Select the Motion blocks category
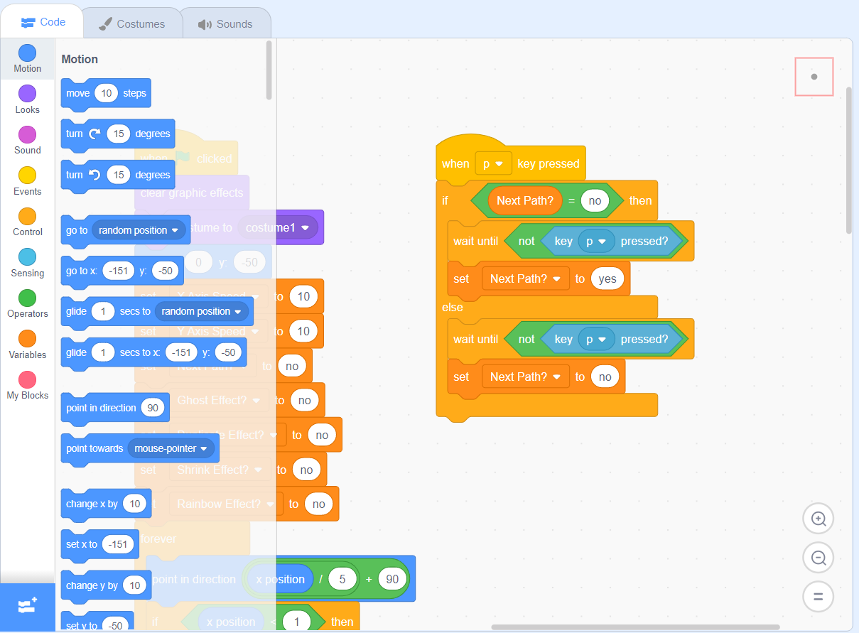The width and height of the screenshot is (859, 633). (27, 58)
